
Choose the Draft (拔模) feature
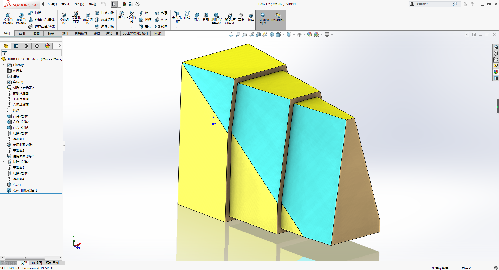coord(145,19)
